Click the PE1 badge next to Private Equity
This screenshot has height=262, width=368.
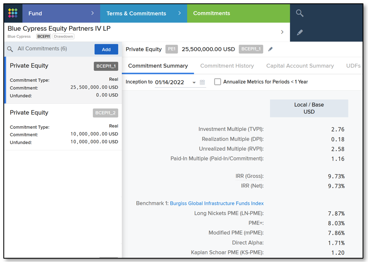[x=172, y=49]
